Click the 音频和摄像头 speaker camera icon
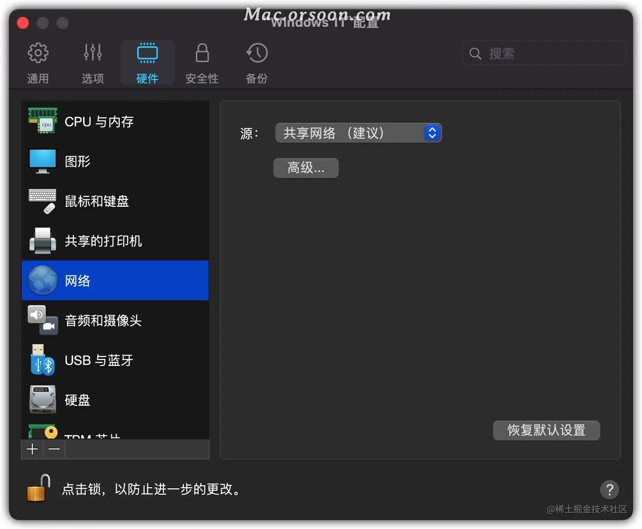The height and width of the screenshot is (529, 642). point(43,320)
